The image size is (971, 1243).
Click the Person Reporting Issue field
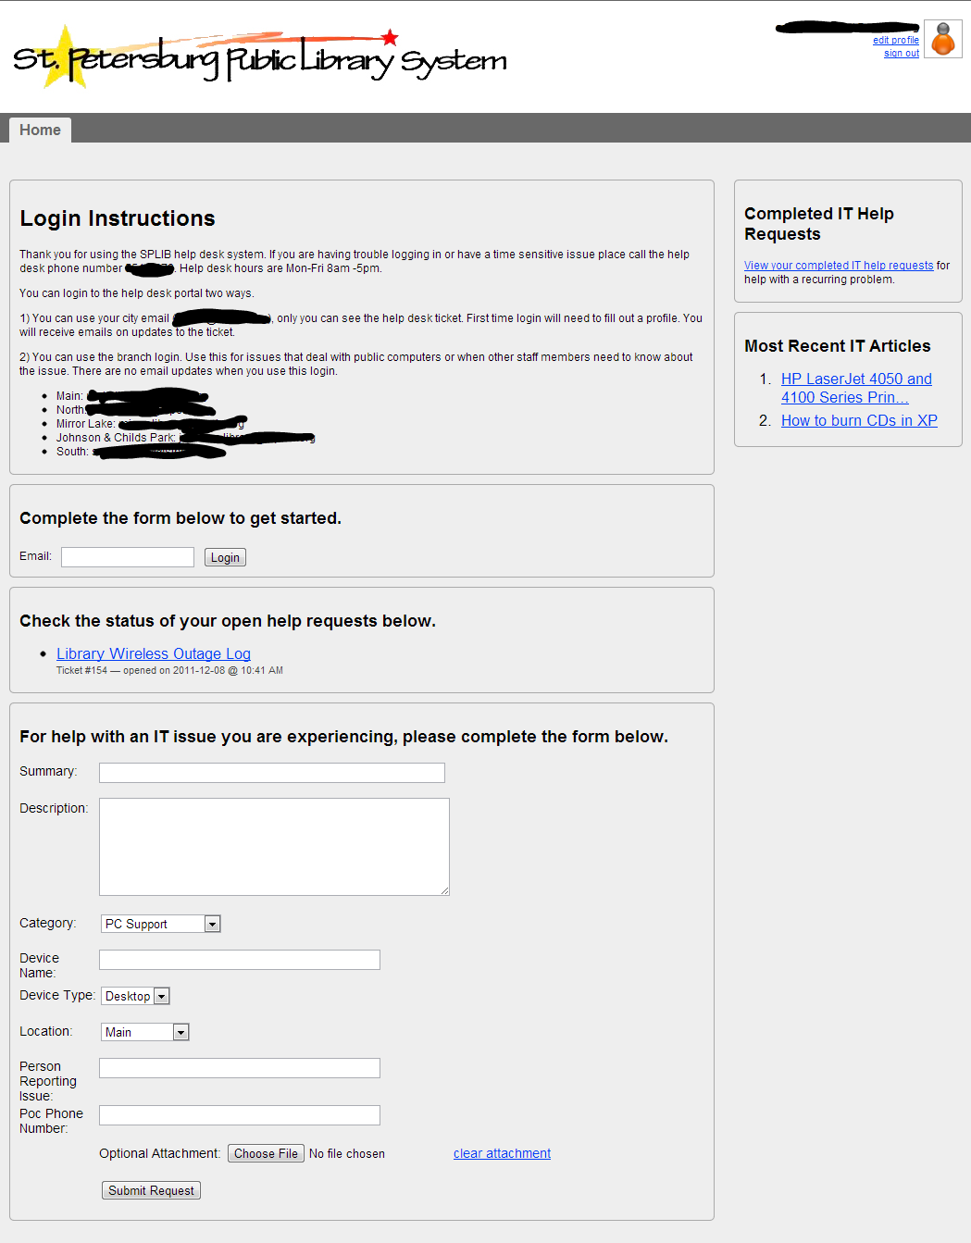coord(240,1068)
